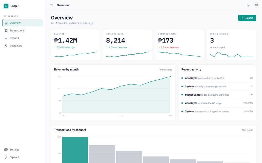Click the tallest green channel bar
Screen dimensions: 262x163
pyautogui.click(x=75, y=150)
